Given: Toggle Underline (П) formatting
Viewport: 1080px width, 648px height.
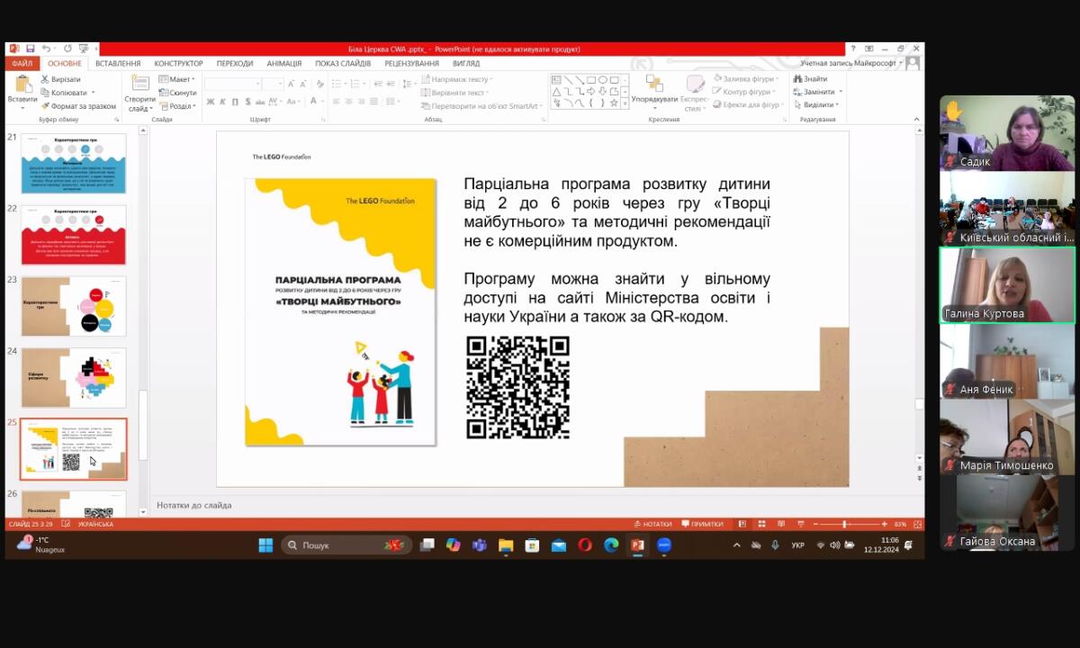Looking at the screenshot, I should point(235,102).
